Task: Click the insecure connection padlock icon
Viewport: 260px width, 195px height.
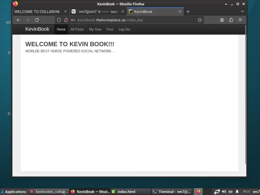Action: pyautogui.click(x=66, y=20)
